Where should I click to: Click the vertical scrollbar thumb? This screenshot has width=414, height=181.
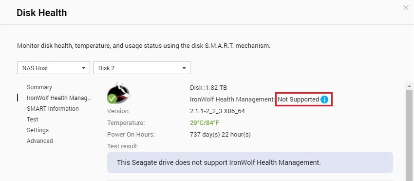[409, 135]
